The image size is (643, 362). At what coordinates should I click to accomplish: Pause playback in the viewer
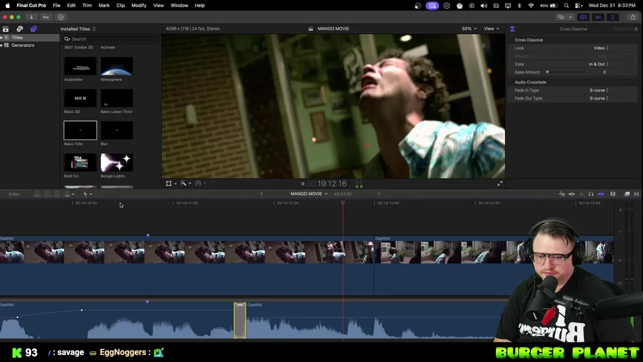pos(302,184)
